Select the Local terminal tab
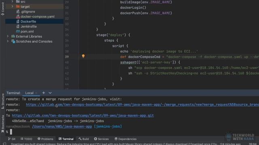The width and height of the screenshot is (259, 145). [x=29, y=93]
